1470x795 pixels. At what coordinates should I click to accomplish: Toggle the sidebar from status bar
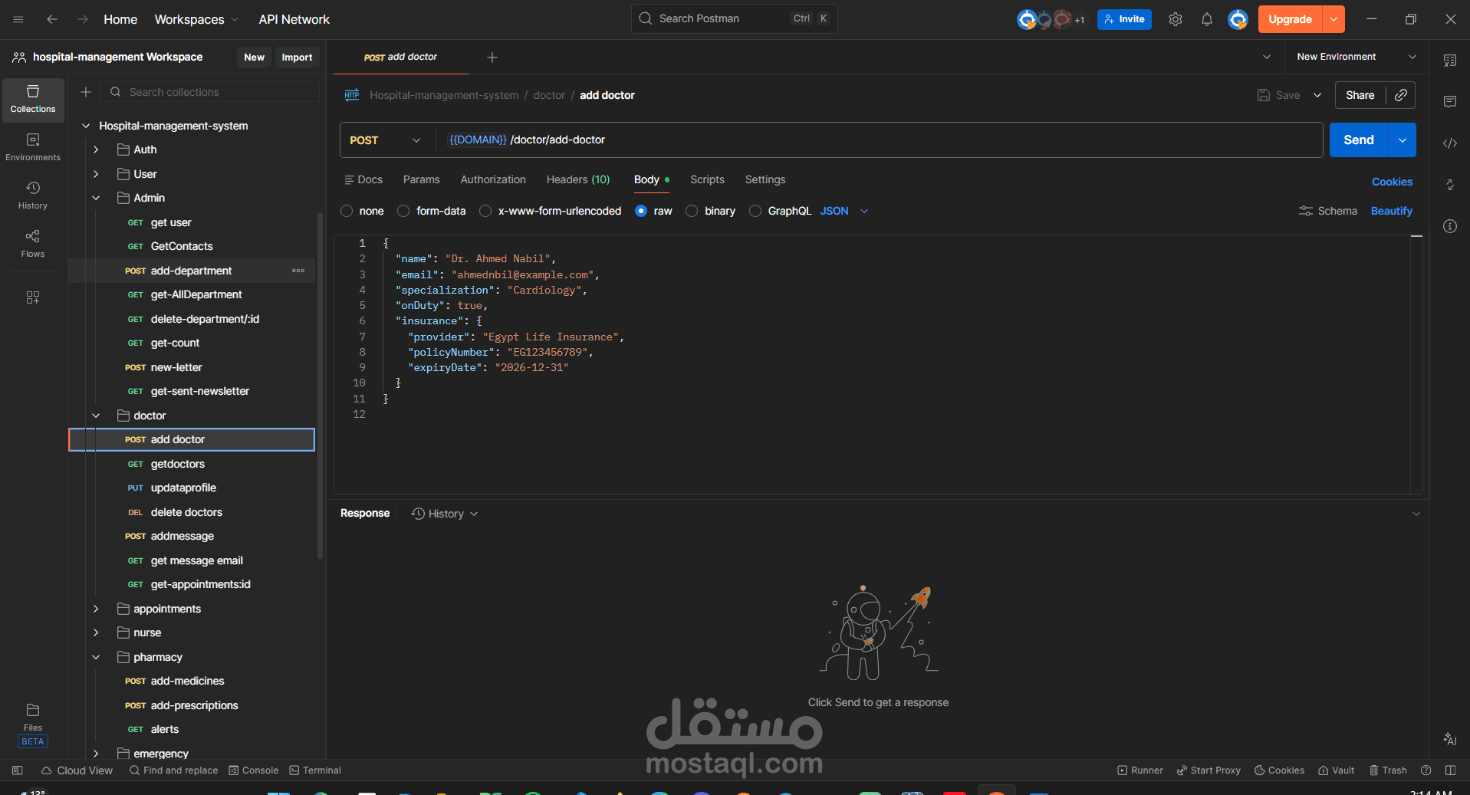pyautogui.click(x=18, y=770)
